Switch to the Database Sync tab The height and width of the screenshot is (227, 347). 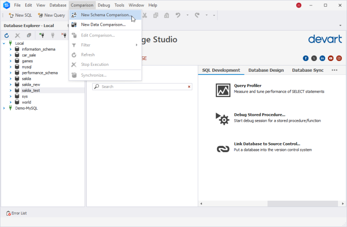[308, 70]
